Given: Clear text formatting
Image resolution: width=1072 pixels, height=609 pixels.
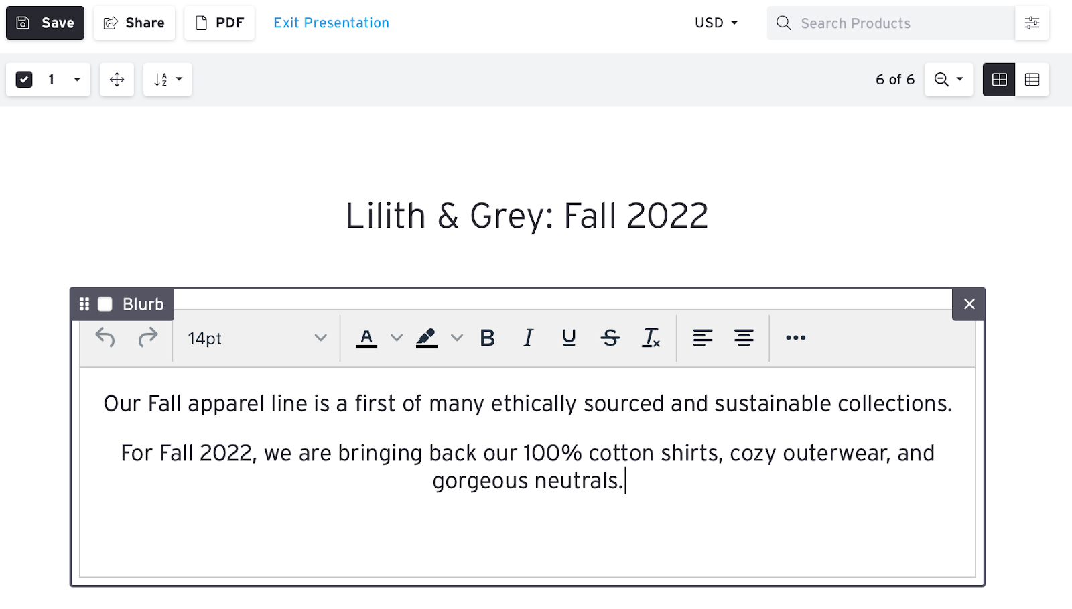Looking at the screenshot, I should [x=651, y=338].
